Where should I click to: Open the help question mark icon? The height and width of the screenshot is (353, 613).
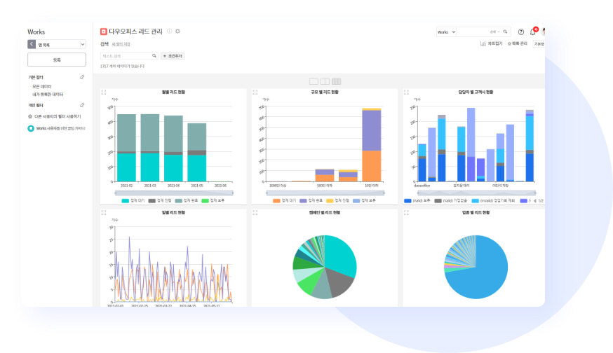click(520, 32)
